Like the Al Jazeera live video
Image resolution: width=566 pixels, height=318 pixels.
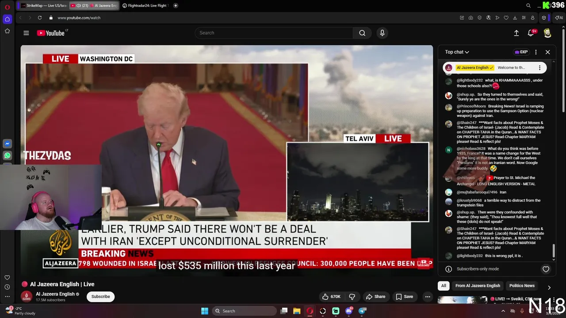tap(331, 296)
